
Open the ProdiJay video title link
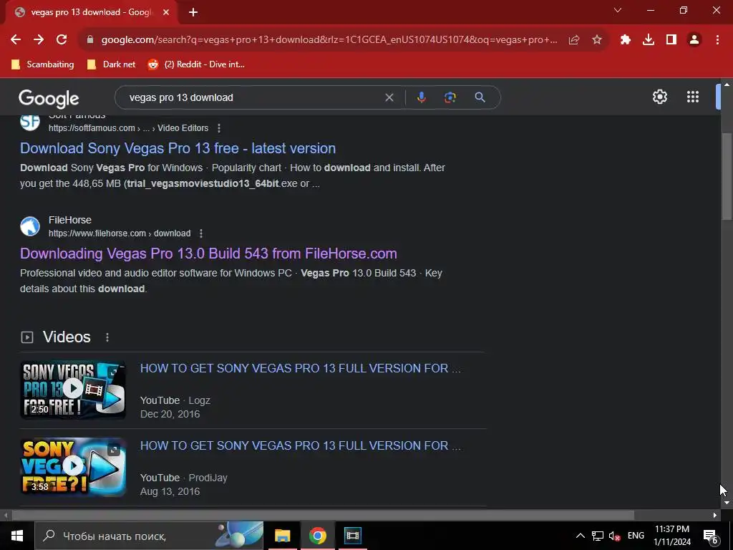click(300, 445)
